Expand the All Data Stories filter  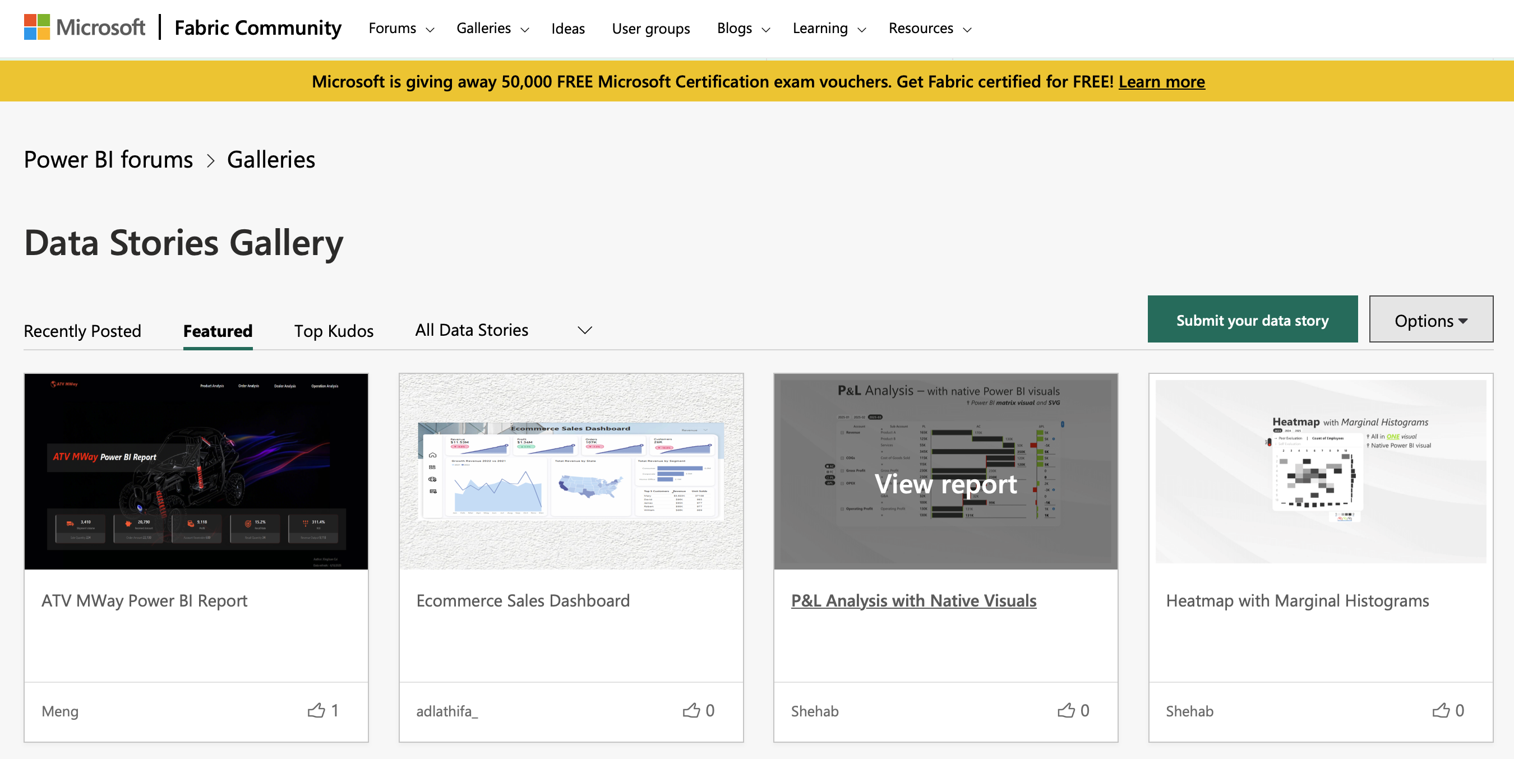(503, 330)
